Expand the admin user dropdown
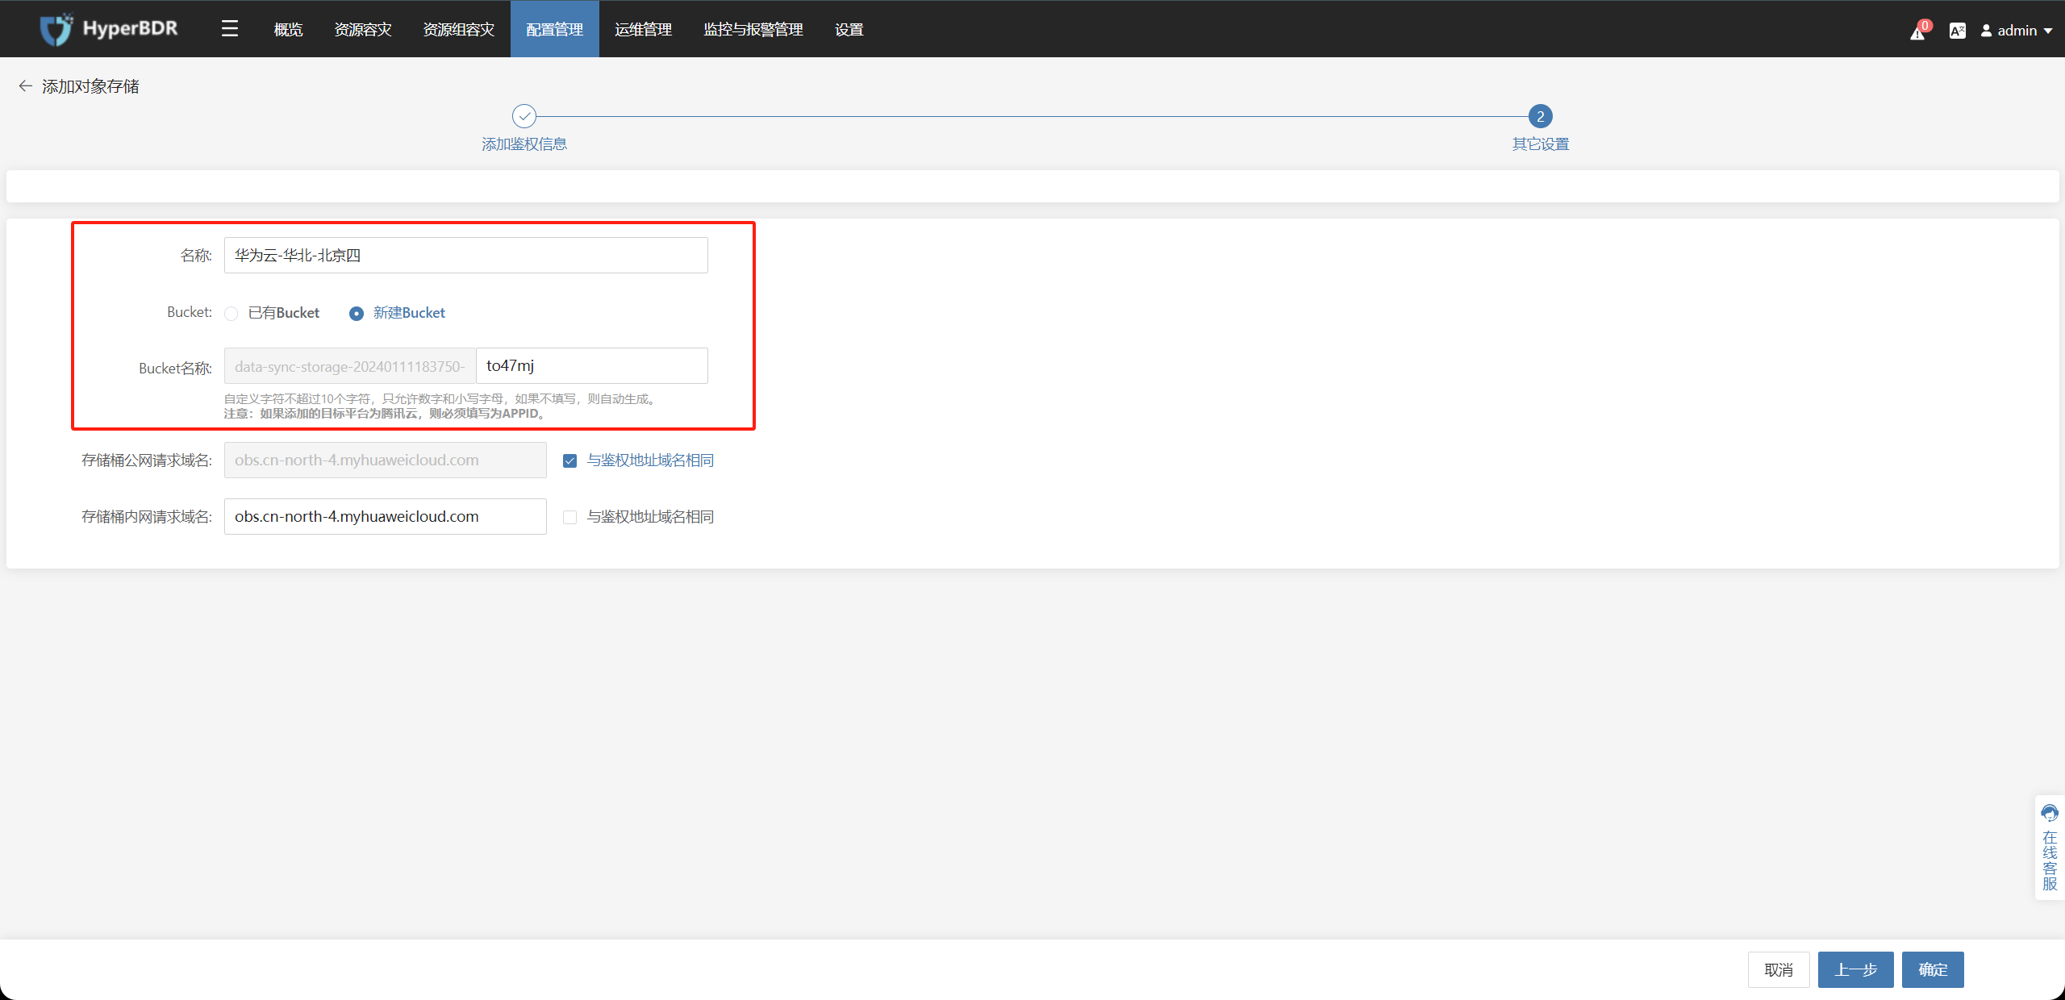2065x1000 pixels. (2017, 31)
